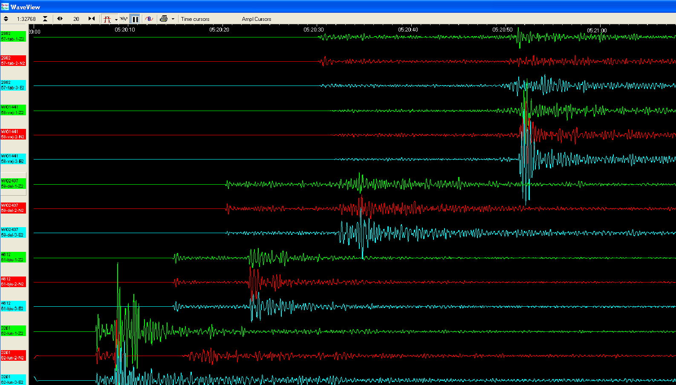The height and width of the screenshot is (385, 676).
Task: Toggle the pause button in the toolbar
Action: tap(135, 19)
